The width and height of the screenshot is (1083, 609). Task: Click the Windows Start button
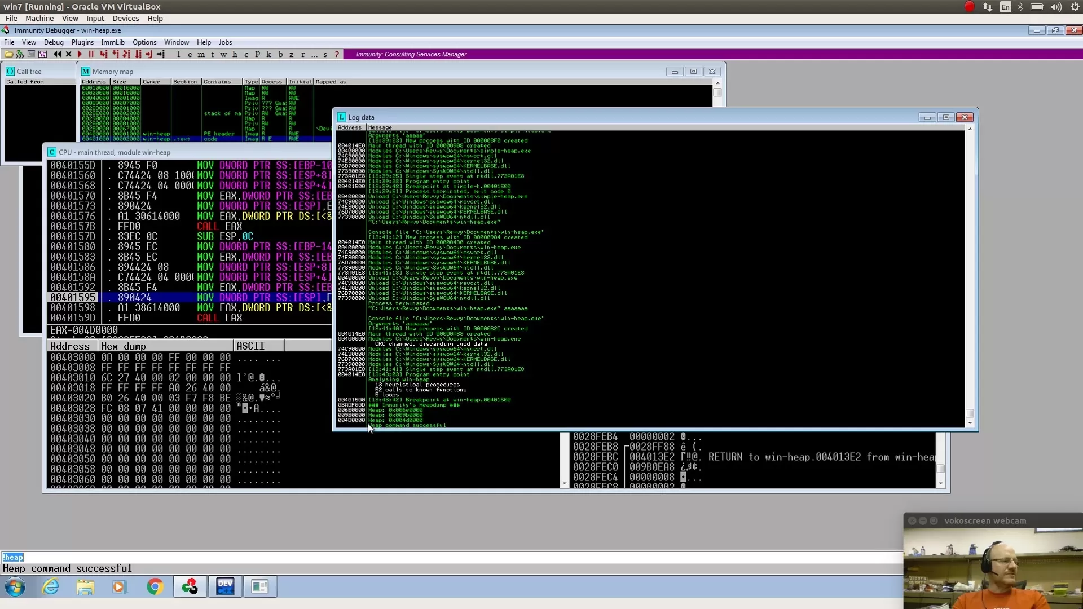tap(15, 587)
